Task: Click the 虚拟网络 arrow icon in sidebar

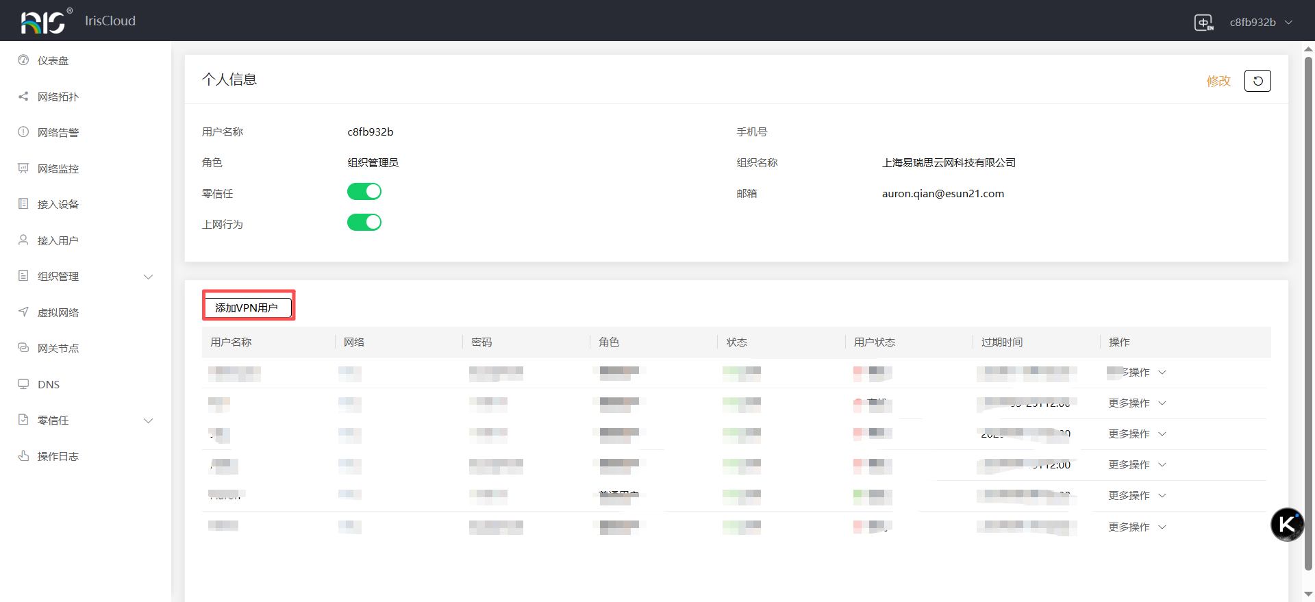Action: 23,312
